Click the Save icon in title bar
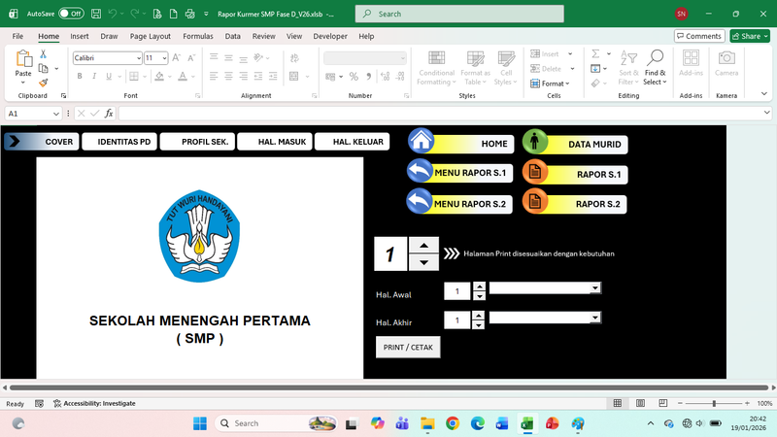Screen dimensions: 777x437 [96, 14]
